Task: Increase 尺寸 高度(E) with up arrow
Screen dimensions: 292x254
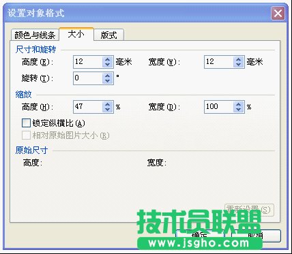Action: coord(108,59)
